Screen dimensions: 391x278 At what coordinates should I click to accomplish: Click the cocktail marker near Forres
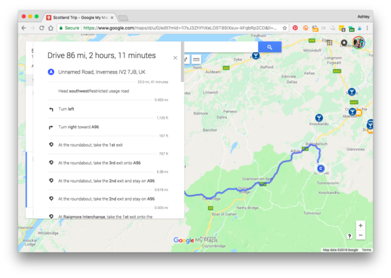[x=255, y=55]
